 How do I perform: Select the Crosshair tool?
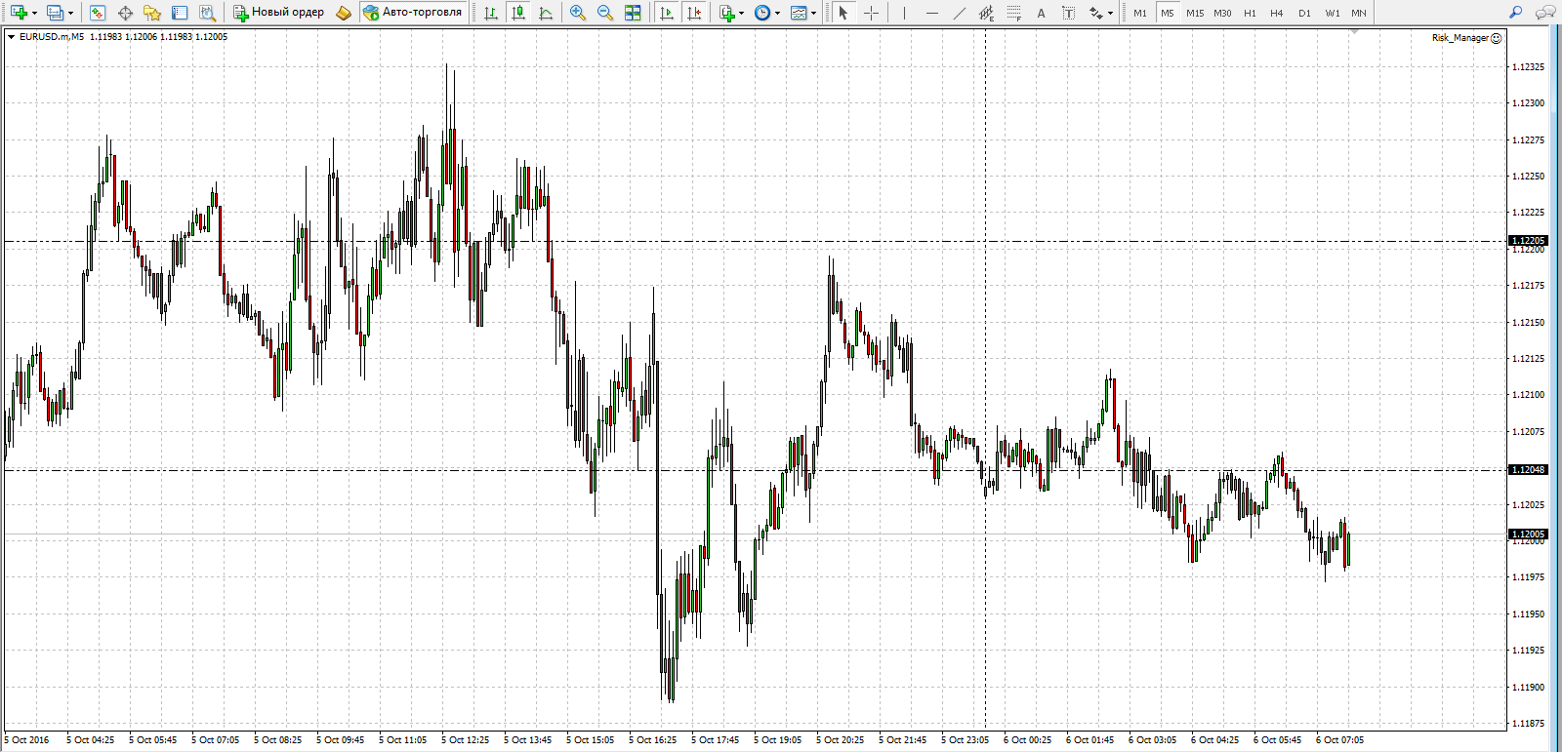click(871, 13)
